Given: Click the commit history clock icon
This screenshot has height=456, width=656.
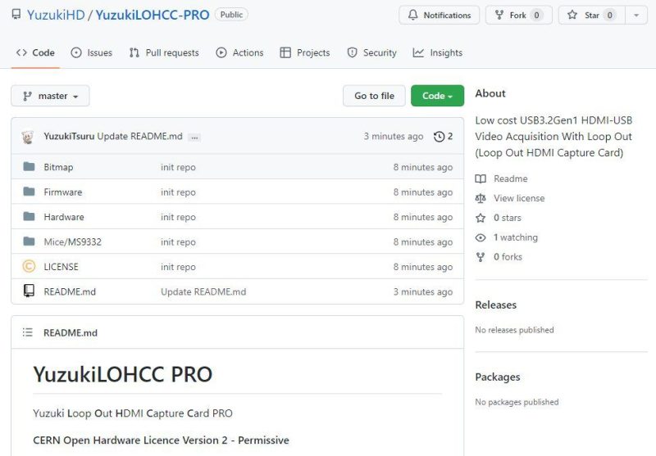Looking at the screenshot, I should (439, 137).
